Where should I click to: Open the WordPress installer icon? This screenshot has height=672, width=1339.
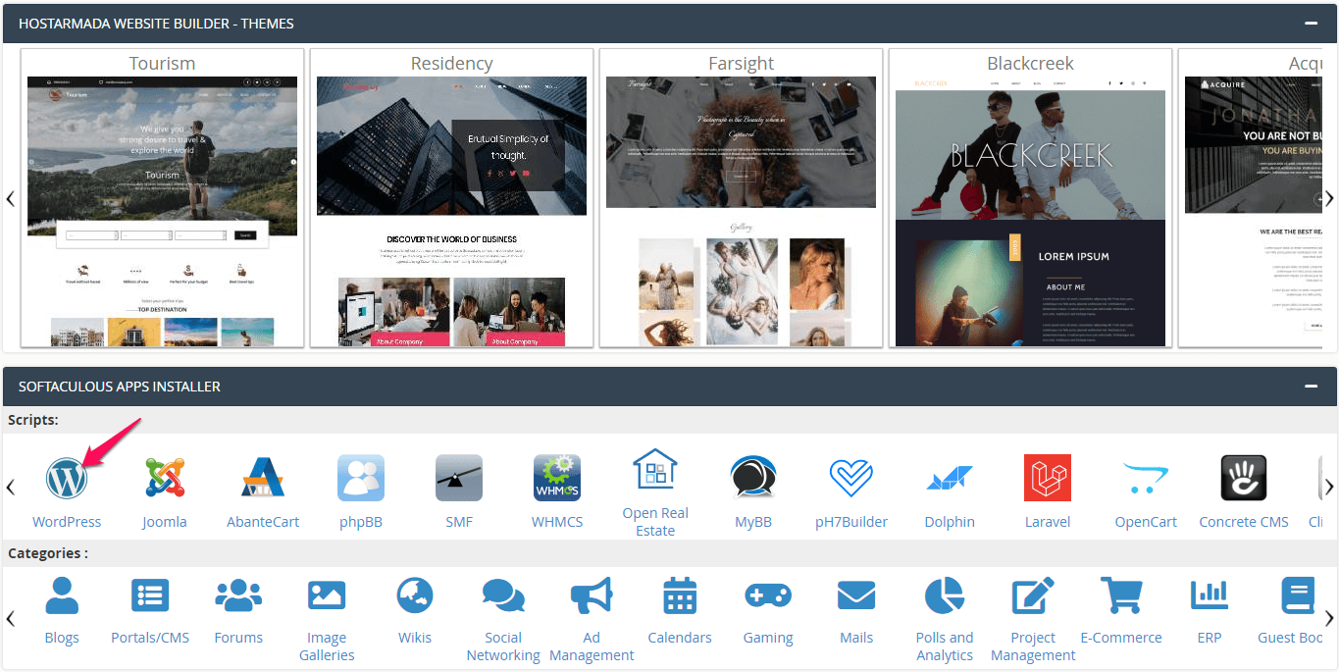(67, 478)
